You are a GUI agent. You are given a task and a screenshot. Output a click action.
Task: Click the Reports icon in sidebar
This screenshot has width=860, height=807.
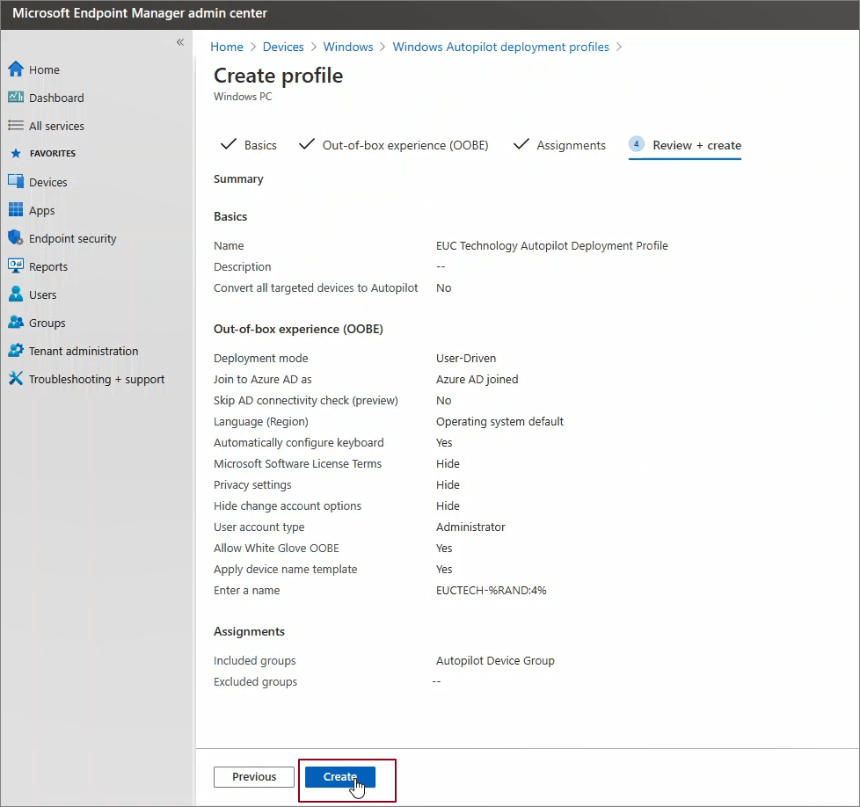[x=16, y=265]
